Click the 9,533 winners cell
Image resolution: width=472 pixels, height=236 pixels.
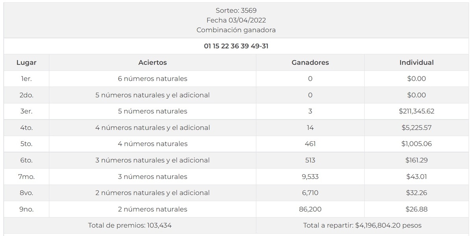coord(310,177)
